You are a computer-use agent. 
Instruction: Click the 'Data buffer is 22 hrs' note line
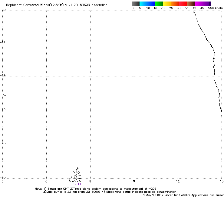[110, 192]
